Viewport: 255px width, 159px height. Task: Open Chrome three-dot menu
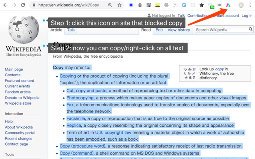click(x=250, y=5)
